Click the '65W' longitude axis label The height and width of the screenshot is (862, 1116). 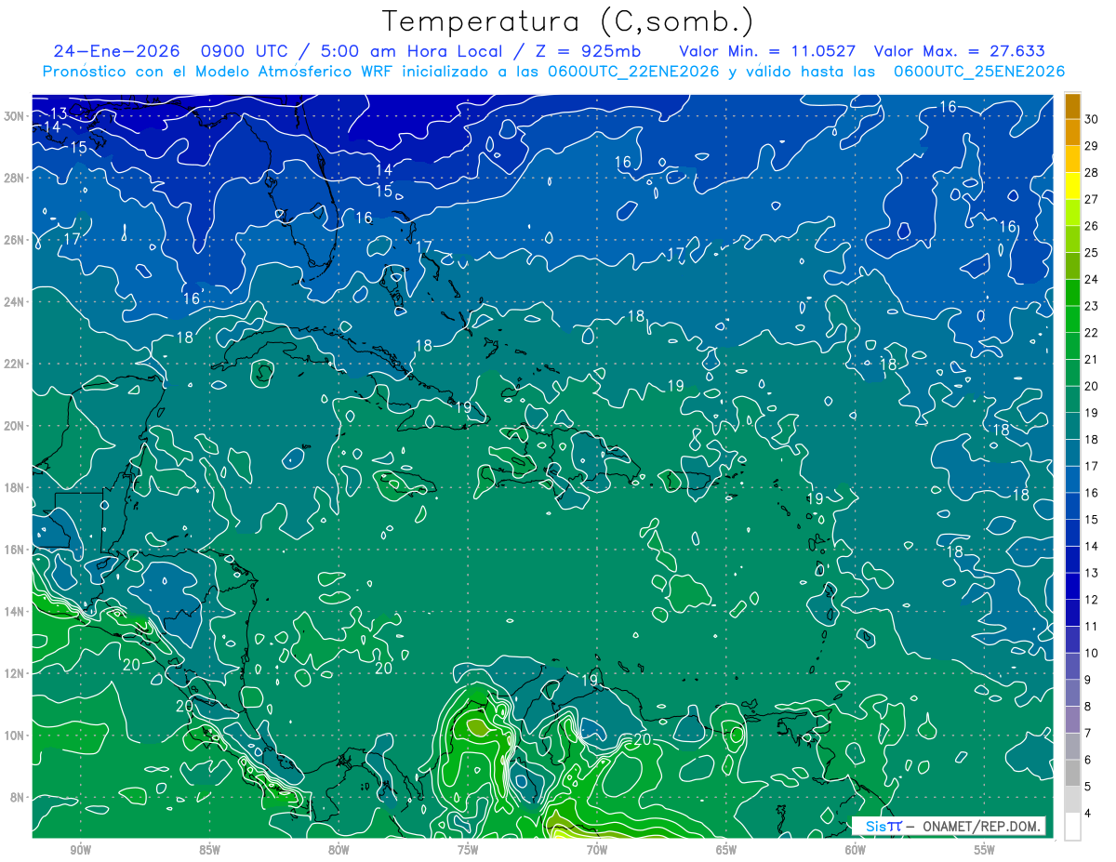(726, 850)
